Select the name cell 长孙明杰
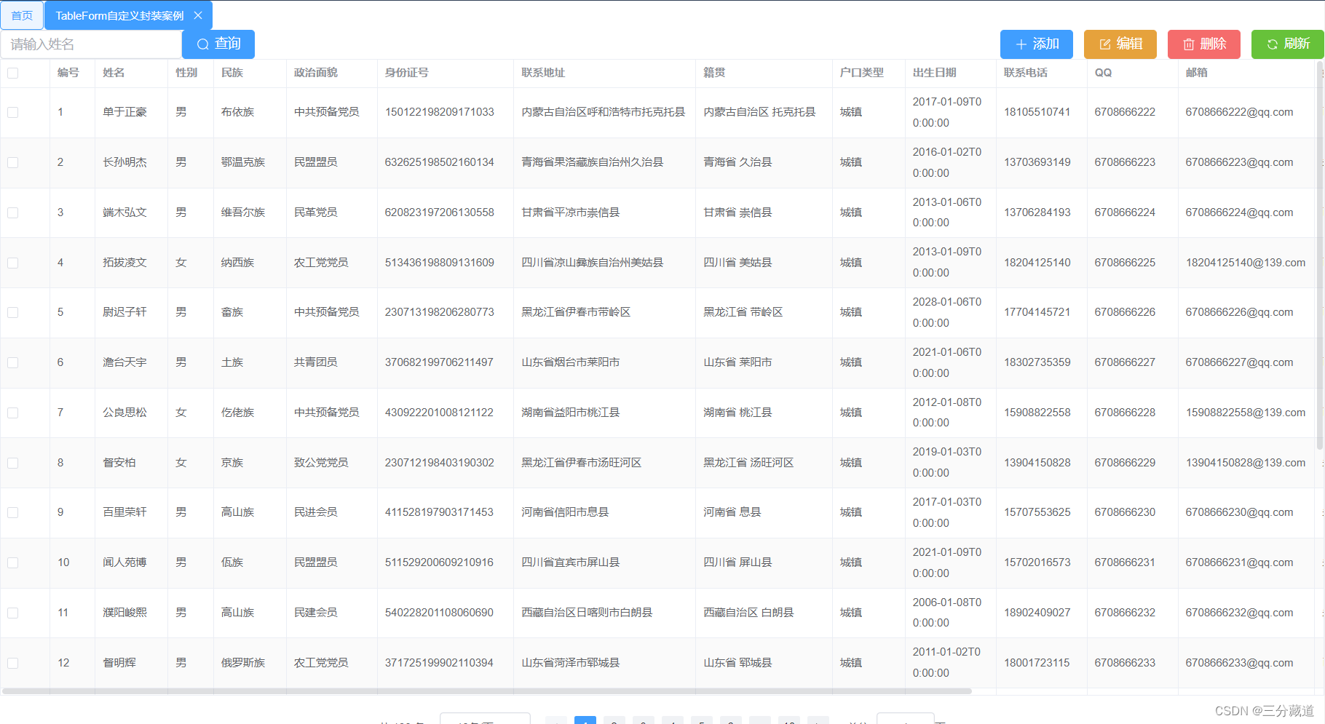This screenshot has width=1325, height=724. pos(124,162)
